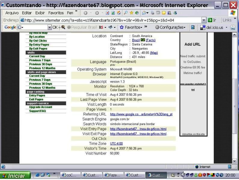Viewport: 239px width, 180px height.
Task: Click the Stop loading icon
Action: coord(107,13)
